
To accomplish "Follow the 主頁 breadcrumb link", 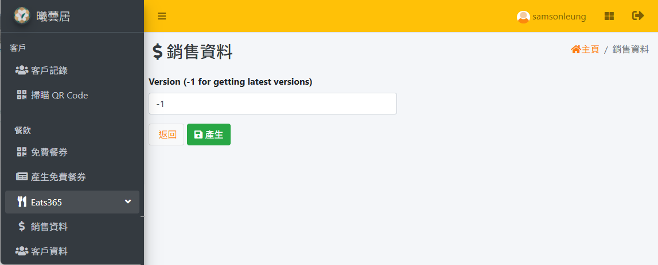I will [x=590, y=49].
